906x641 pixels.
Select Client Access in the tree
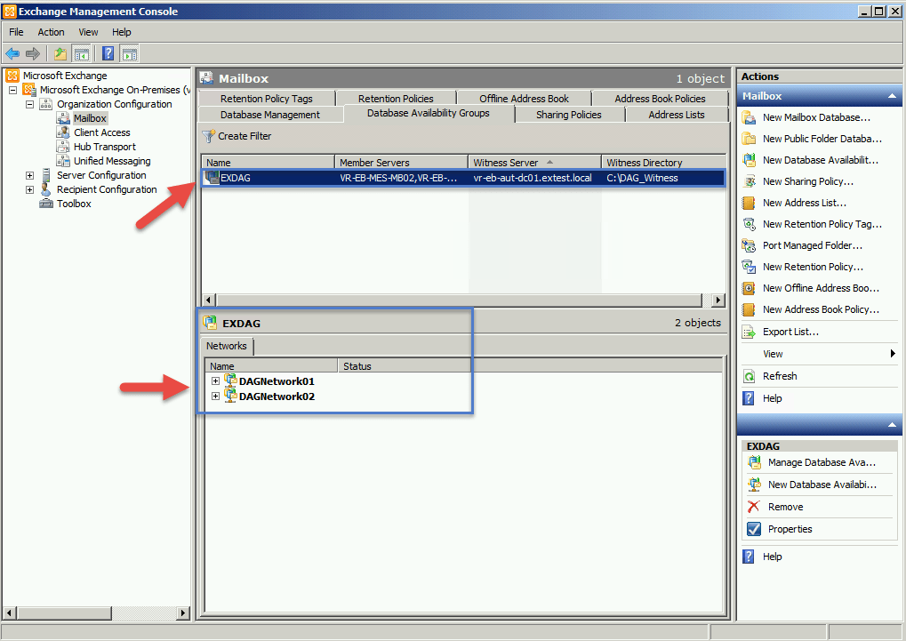[x=101, y=132]
